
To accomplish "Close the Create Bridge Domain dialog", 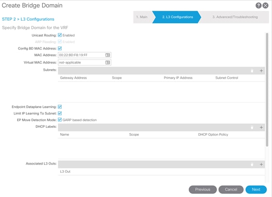I will 265,6.
